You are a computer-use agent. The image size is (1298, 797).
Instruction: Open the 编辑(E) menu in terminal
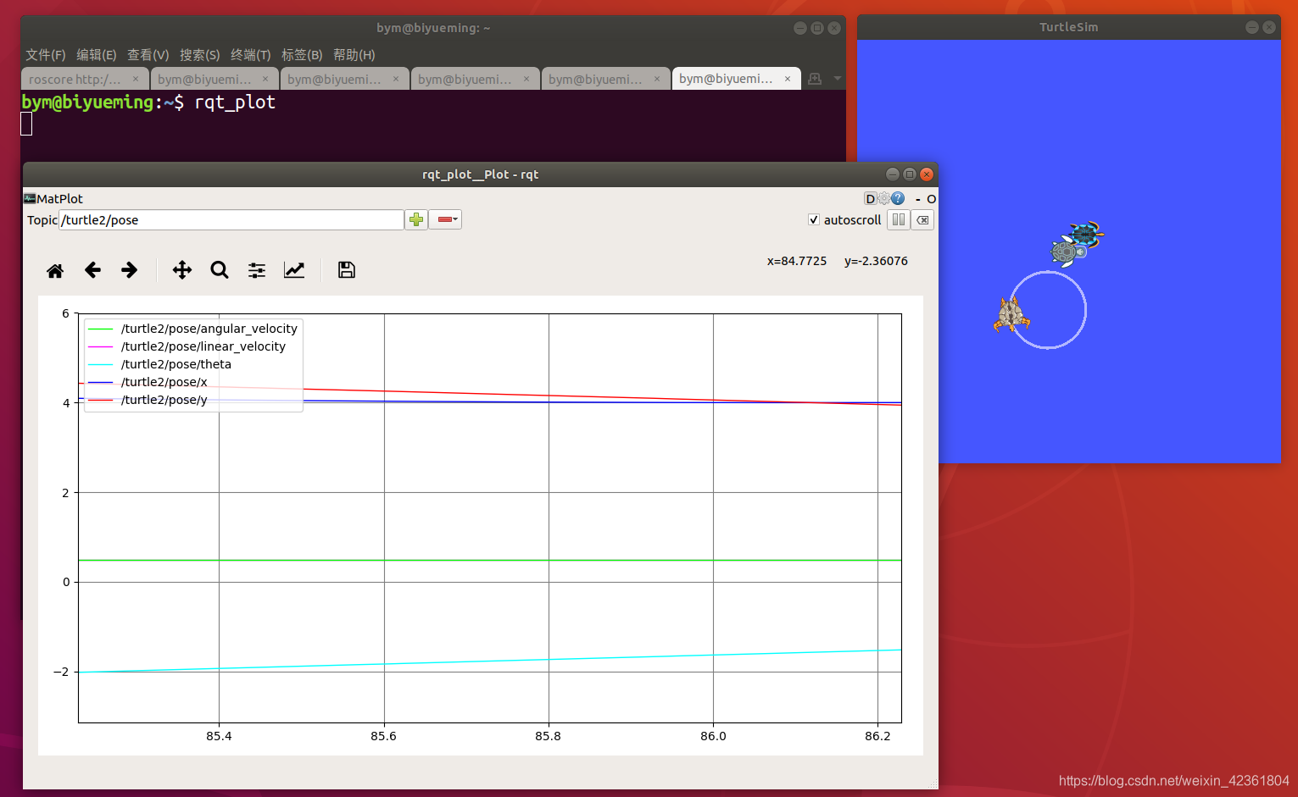point(96,55)
